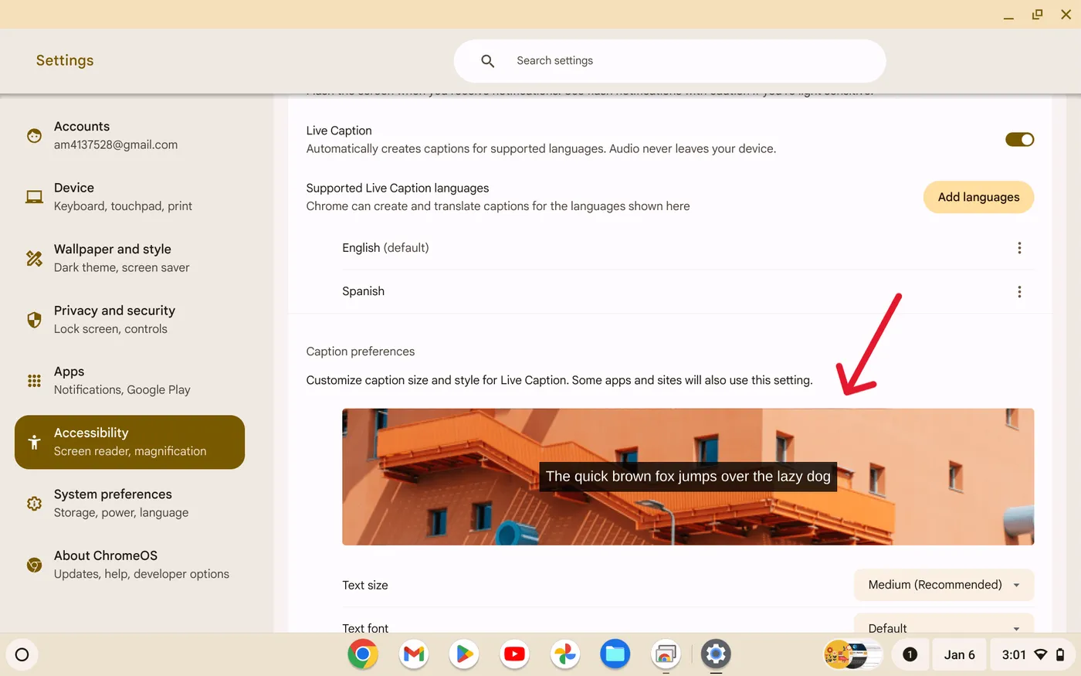Click the About ChromeOS logo icon
Viewport: 1081px width, 676px height.
[x=34, y=565]
